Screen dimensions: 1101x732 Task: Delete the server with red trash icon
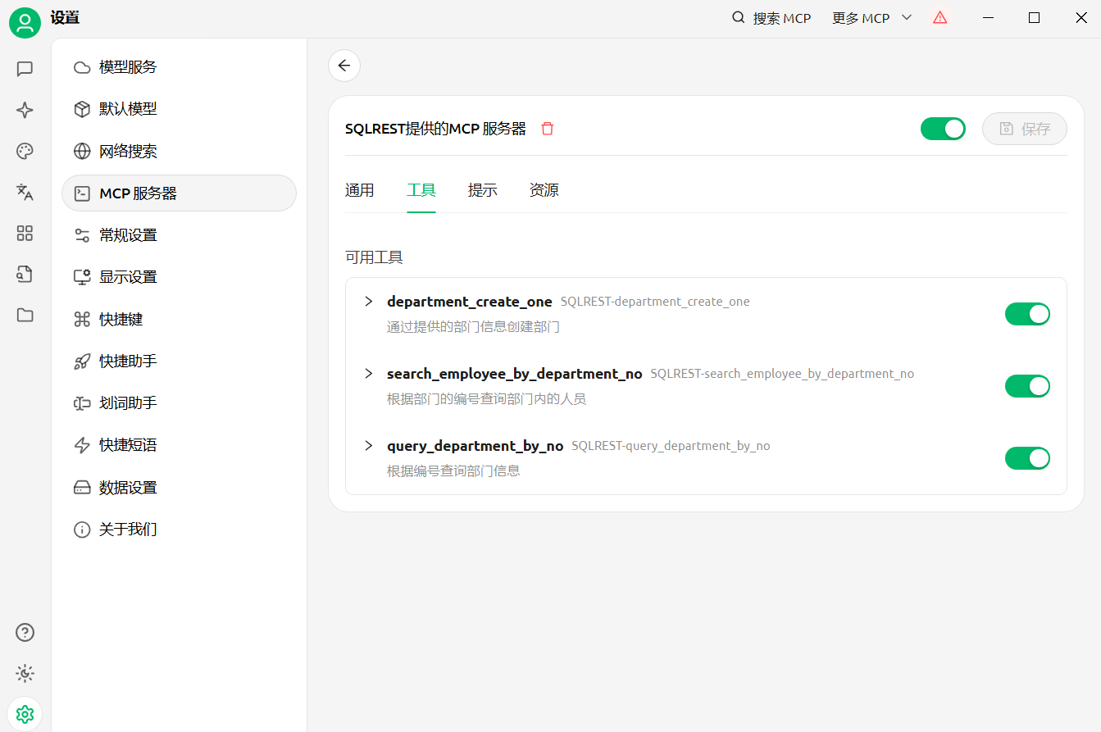coord(548,129)
